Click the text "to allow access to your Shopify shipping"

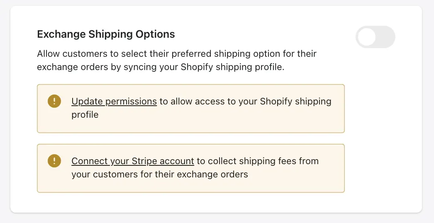click(x=246, y=101)
